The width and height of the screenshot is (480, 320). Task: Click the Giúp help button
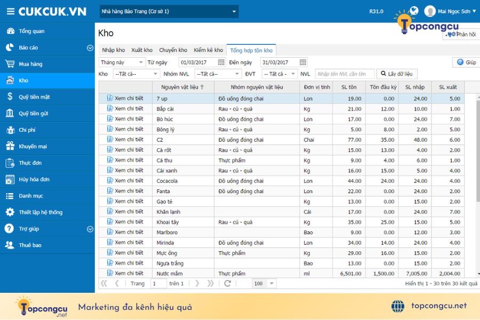(x=467, y=62)
